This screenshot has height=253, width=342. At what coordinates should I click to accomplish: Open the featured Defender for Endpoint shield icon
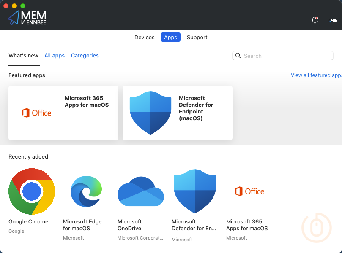click(150, 113)
